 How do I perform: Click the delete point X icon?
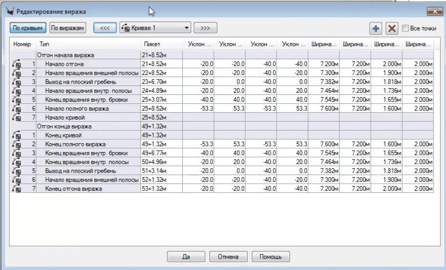(392, 28)
